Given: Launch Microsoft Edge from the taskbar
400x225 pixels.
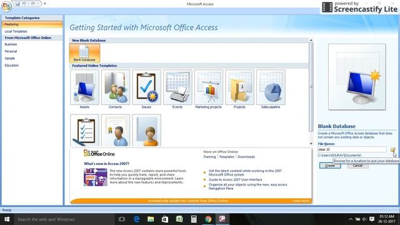Looking at the screenshot, I should point(136,219).
